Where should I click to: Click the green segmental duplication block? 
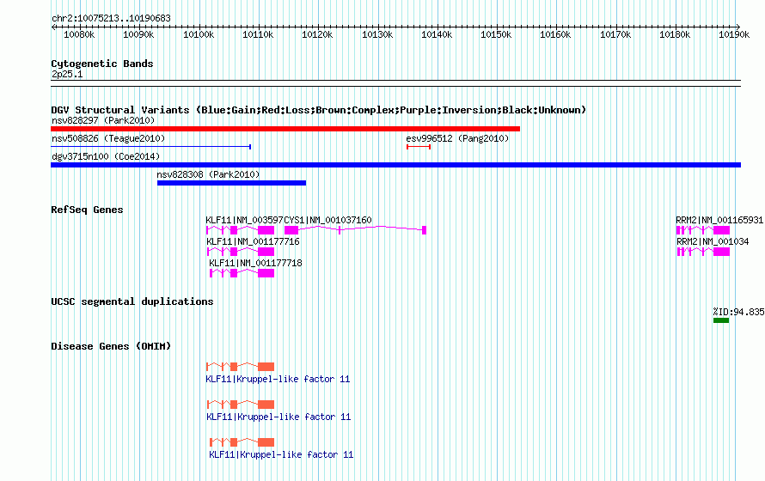[721, 320]
